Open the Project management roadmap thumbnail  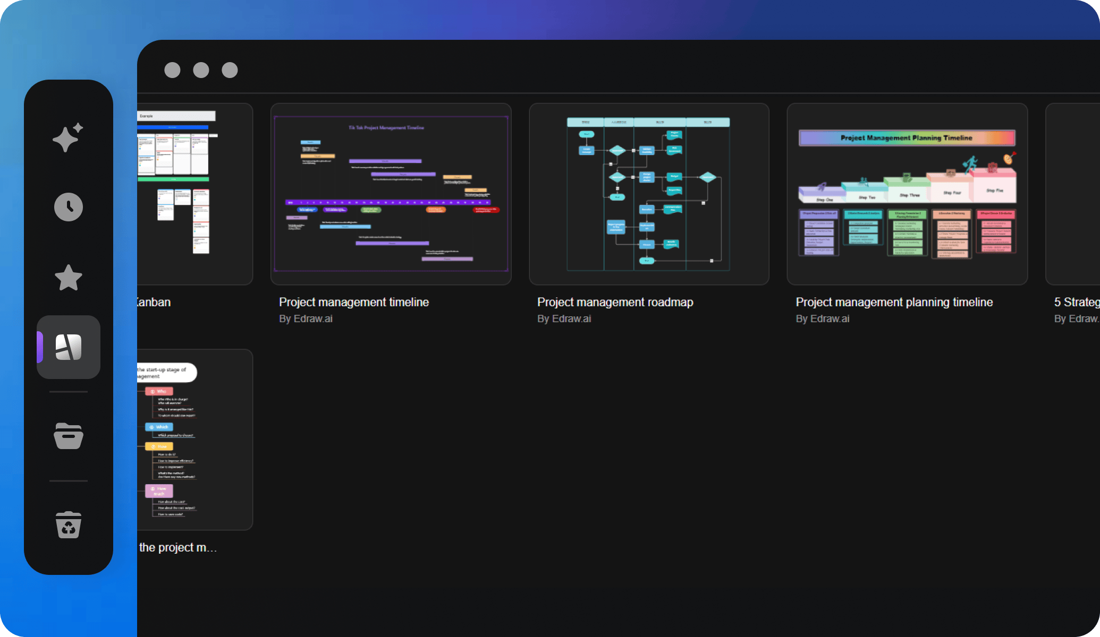(649, 194)
